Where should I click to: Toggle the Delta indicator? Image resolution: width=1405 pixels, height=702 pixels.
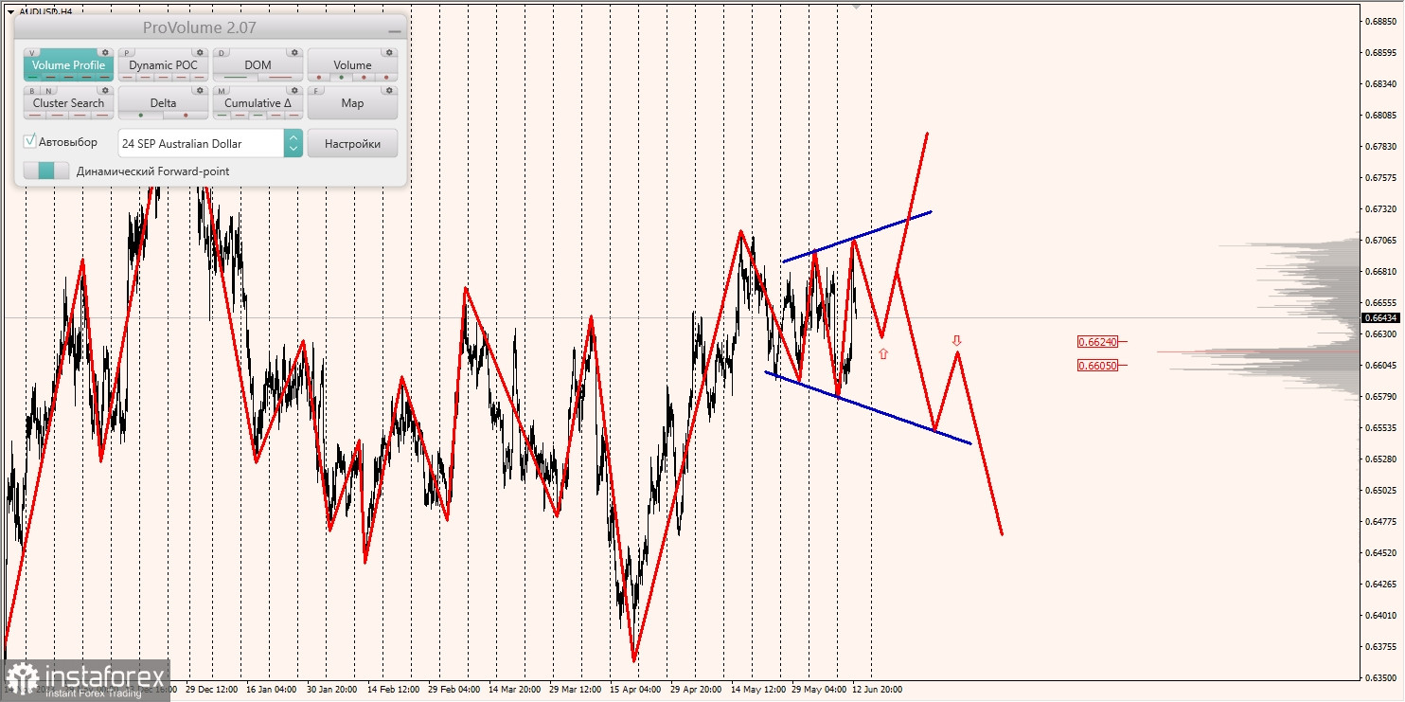click(x=163, y=102)
